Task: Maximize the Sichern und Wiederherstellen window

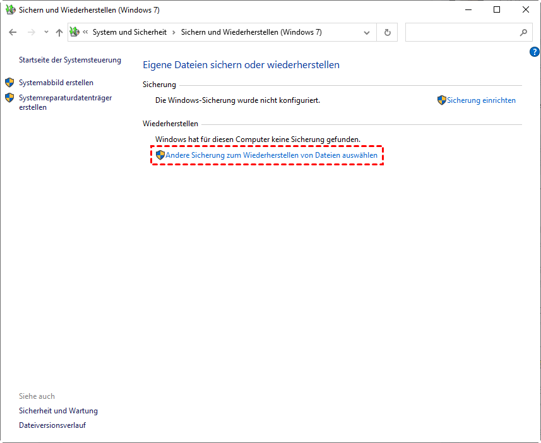Action: point(497,9)
